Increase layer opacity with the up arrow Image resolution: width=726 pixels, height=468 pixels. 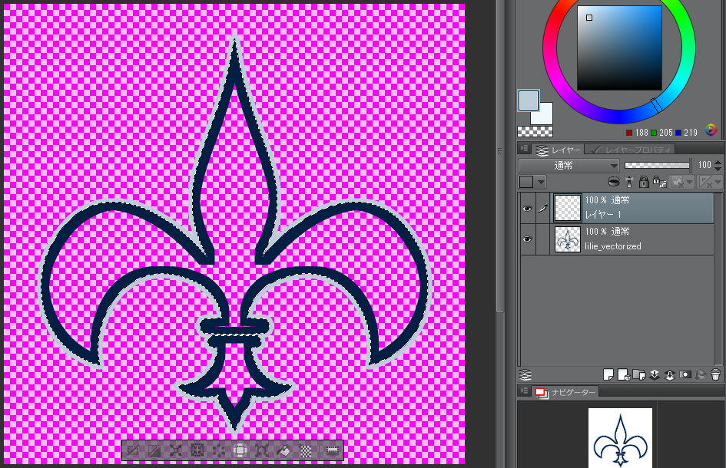(718, 163)
